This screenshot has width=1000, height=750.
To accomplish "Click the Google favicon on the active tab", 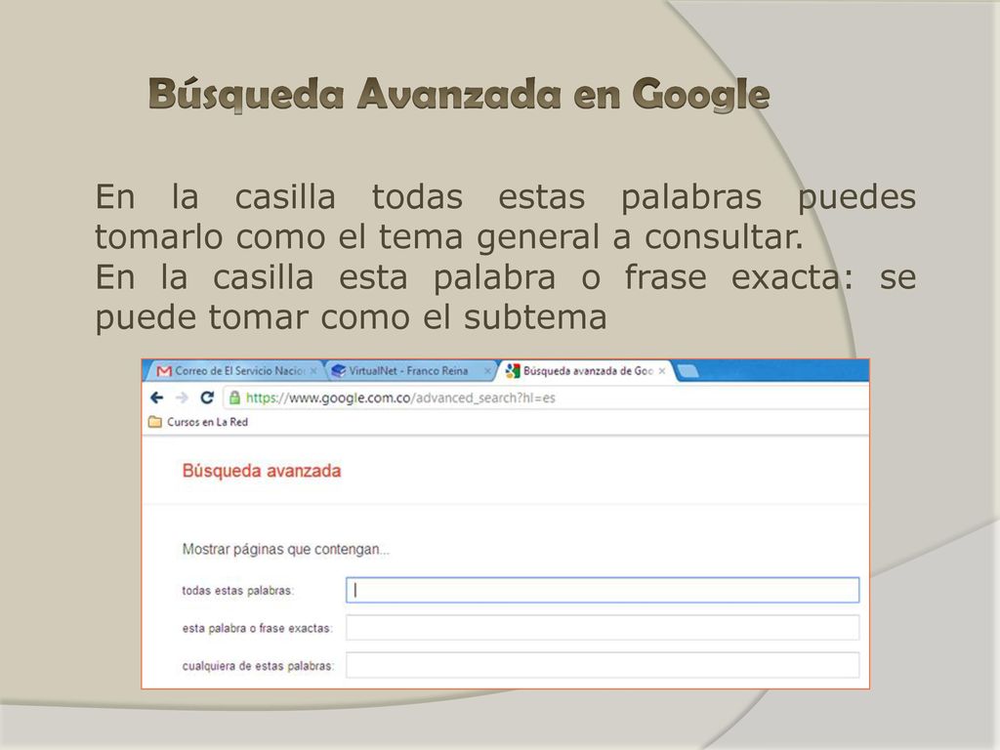I will (512, 370).
